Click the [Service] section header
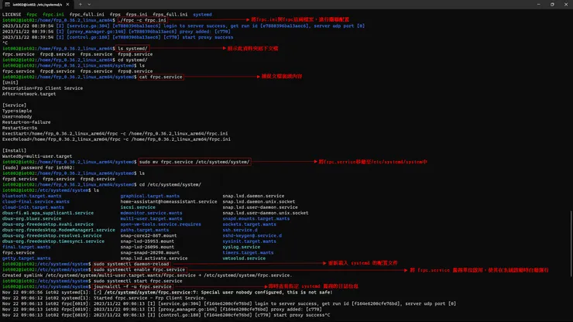Image resolution: width=573 pixels, height=322 pixels. (x=14, y=105)
